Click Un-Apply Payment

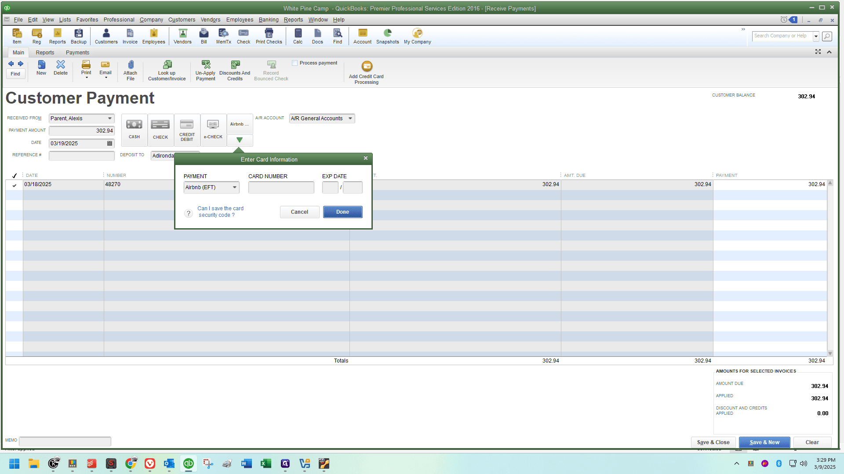tap(205, 71)
